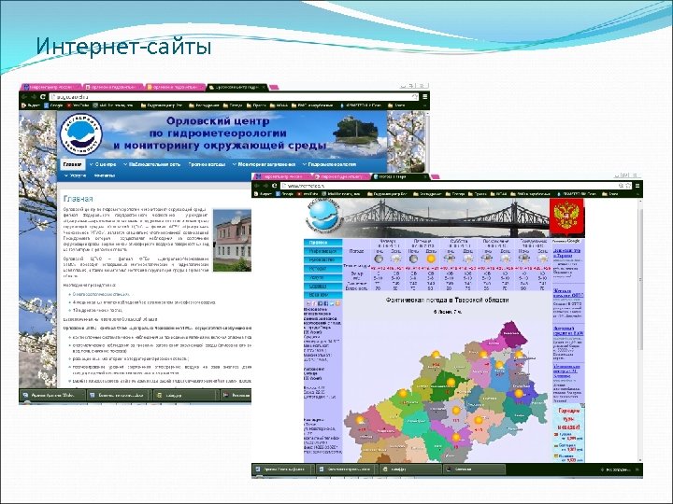Open YouTube bookmark in the Tver window
Viewport: 673px width, 504px height.
coord(308,194)
